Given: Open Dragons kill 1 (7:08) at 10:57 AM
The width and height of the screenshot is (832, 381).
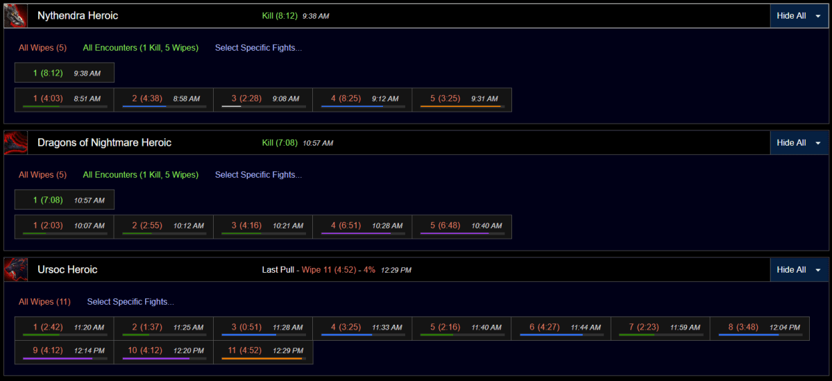Looking at the screenshot, I should (x=65, y=199).
